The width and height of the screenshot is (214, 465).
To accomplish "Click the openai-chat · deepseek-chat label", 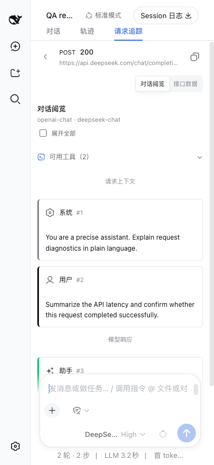I will coord(79,120).
